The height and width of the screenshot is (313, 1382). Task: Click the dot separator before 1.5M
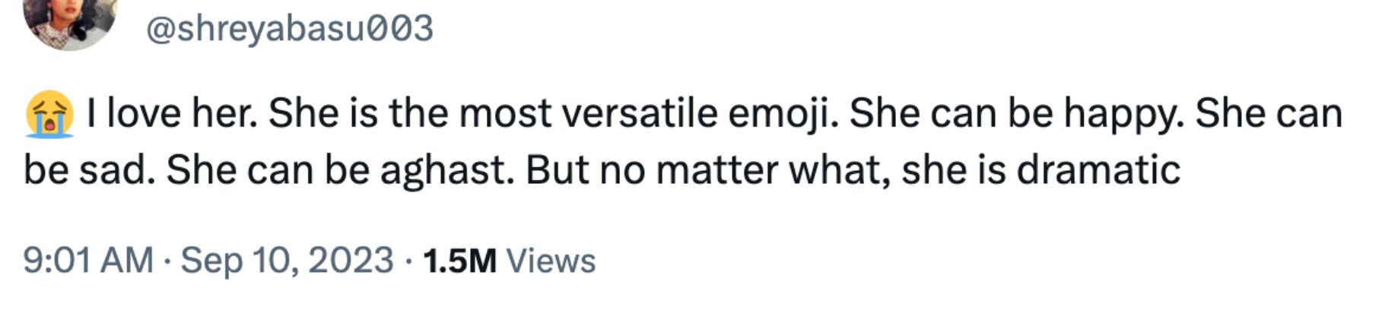click(x=408, y=261)
